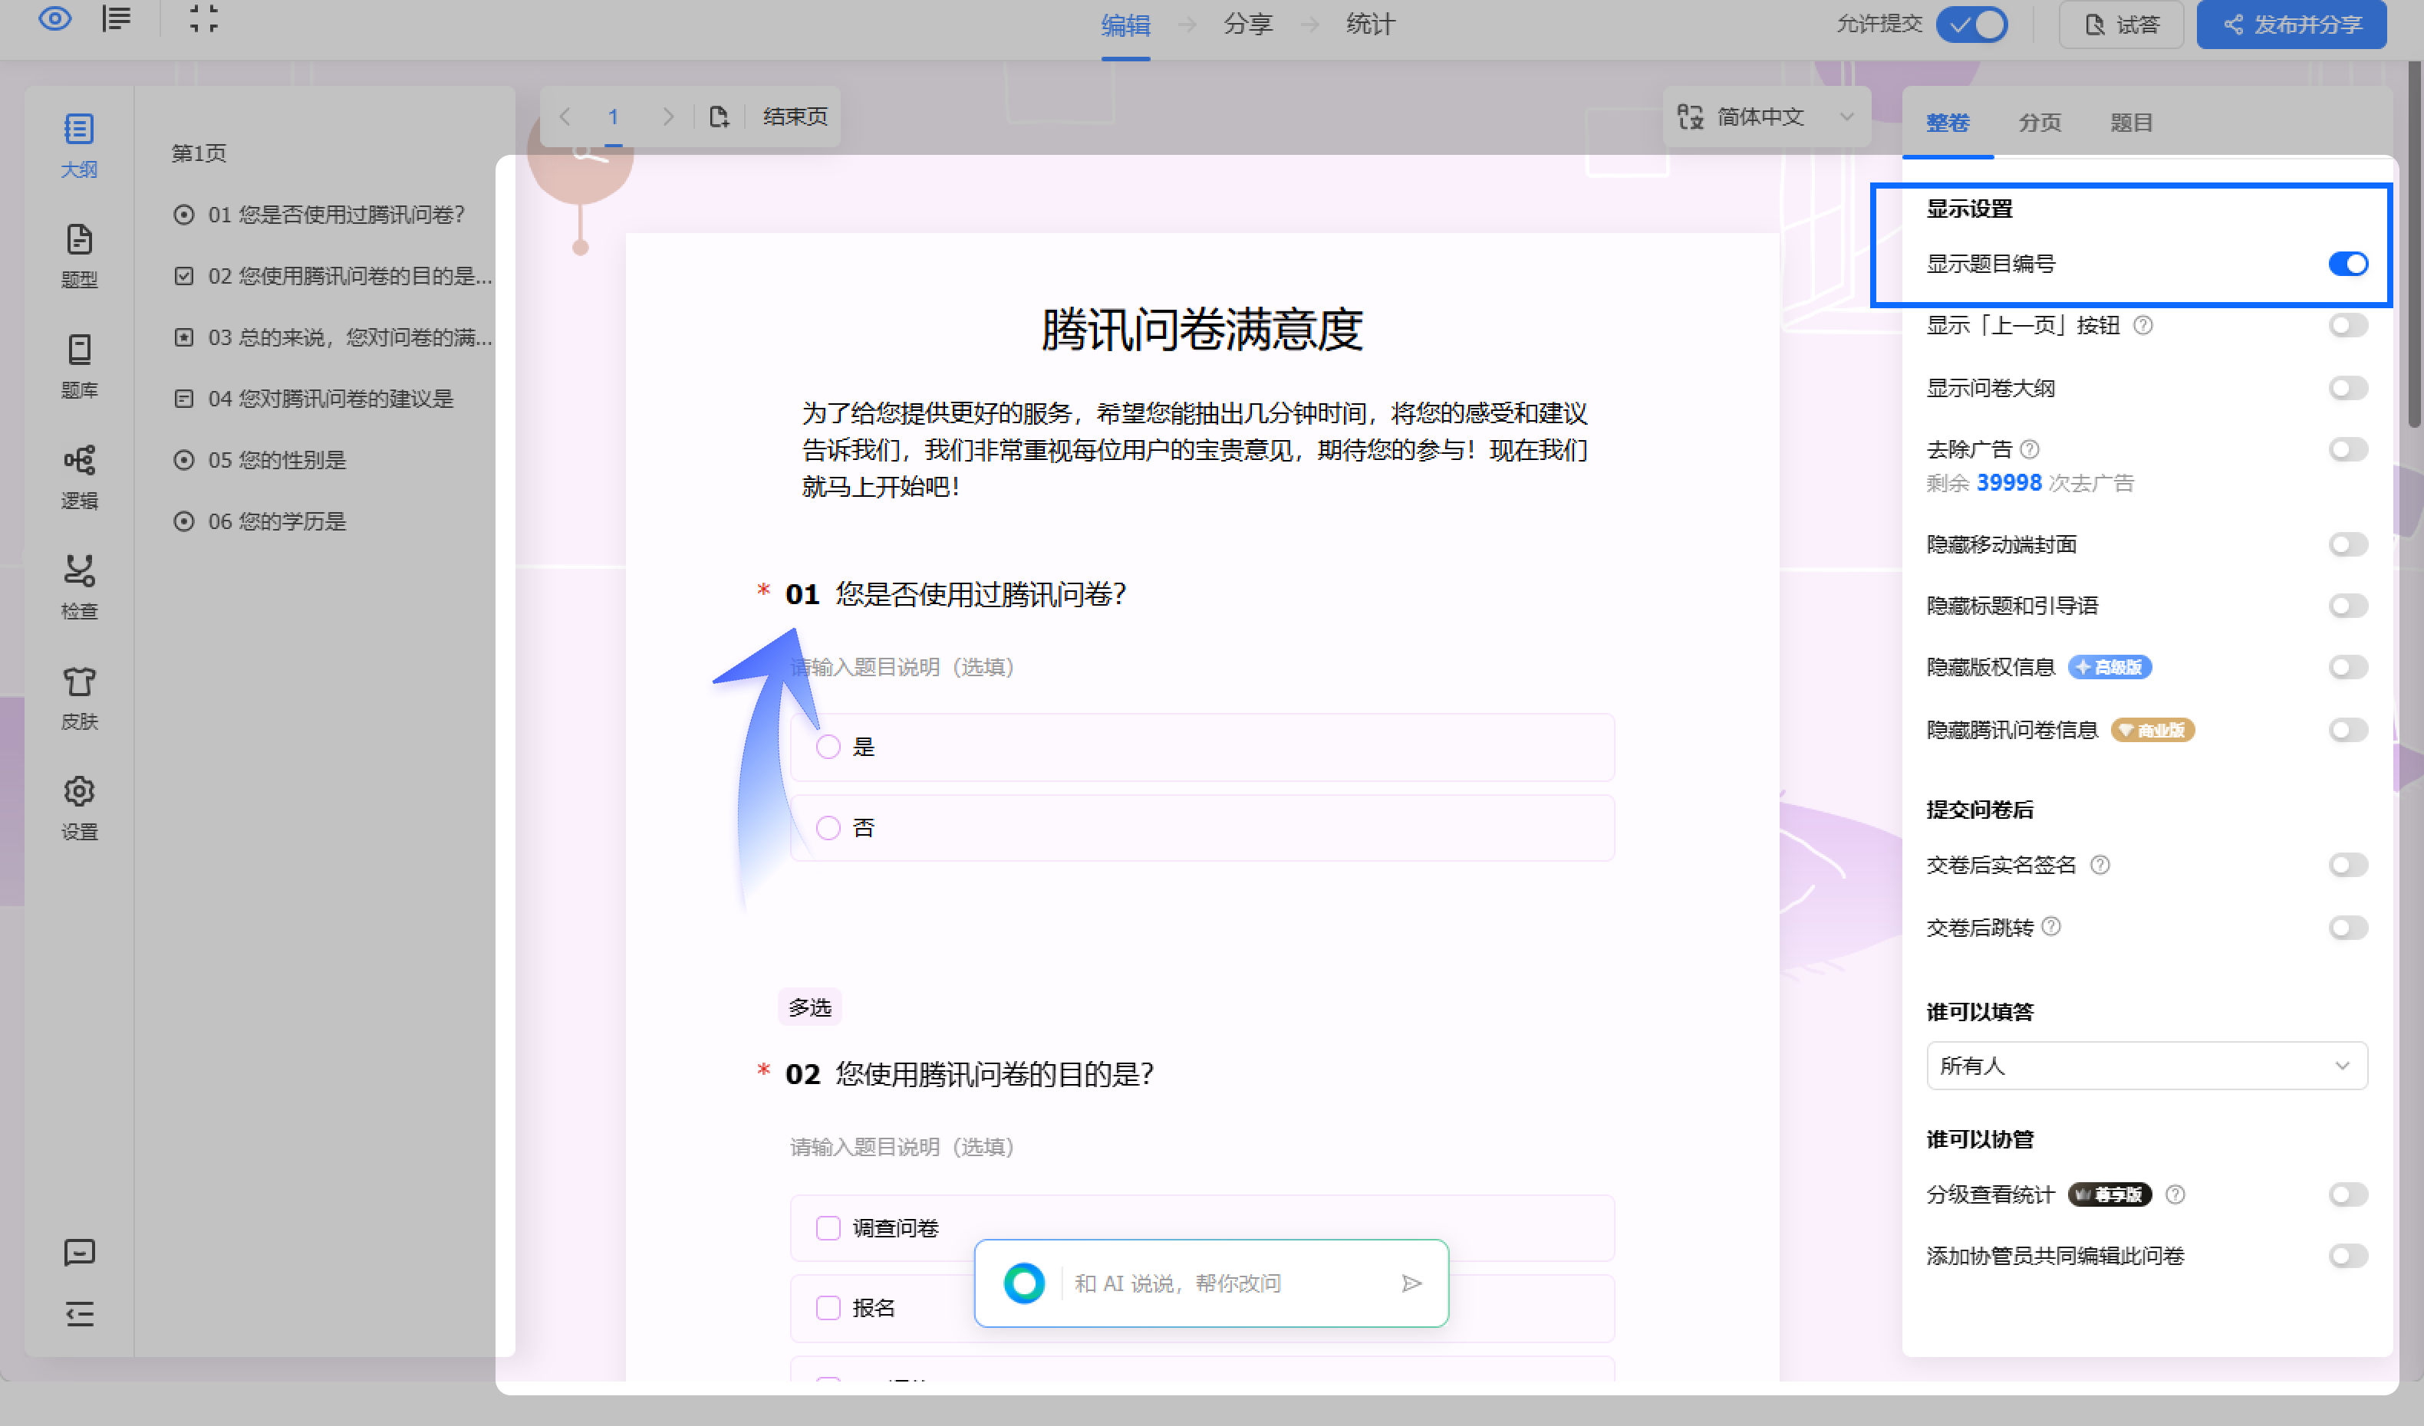Turn off 显示题目编号 switch
Viewport: 2424px width, 1426px height.
click(x=2348, y=264)
